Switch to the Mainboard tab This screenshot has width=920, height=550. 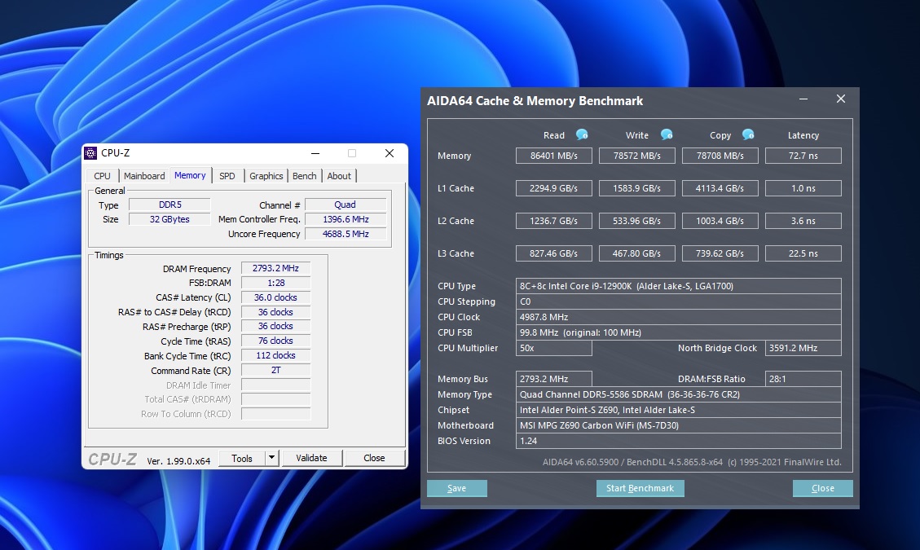click(144, 175)
